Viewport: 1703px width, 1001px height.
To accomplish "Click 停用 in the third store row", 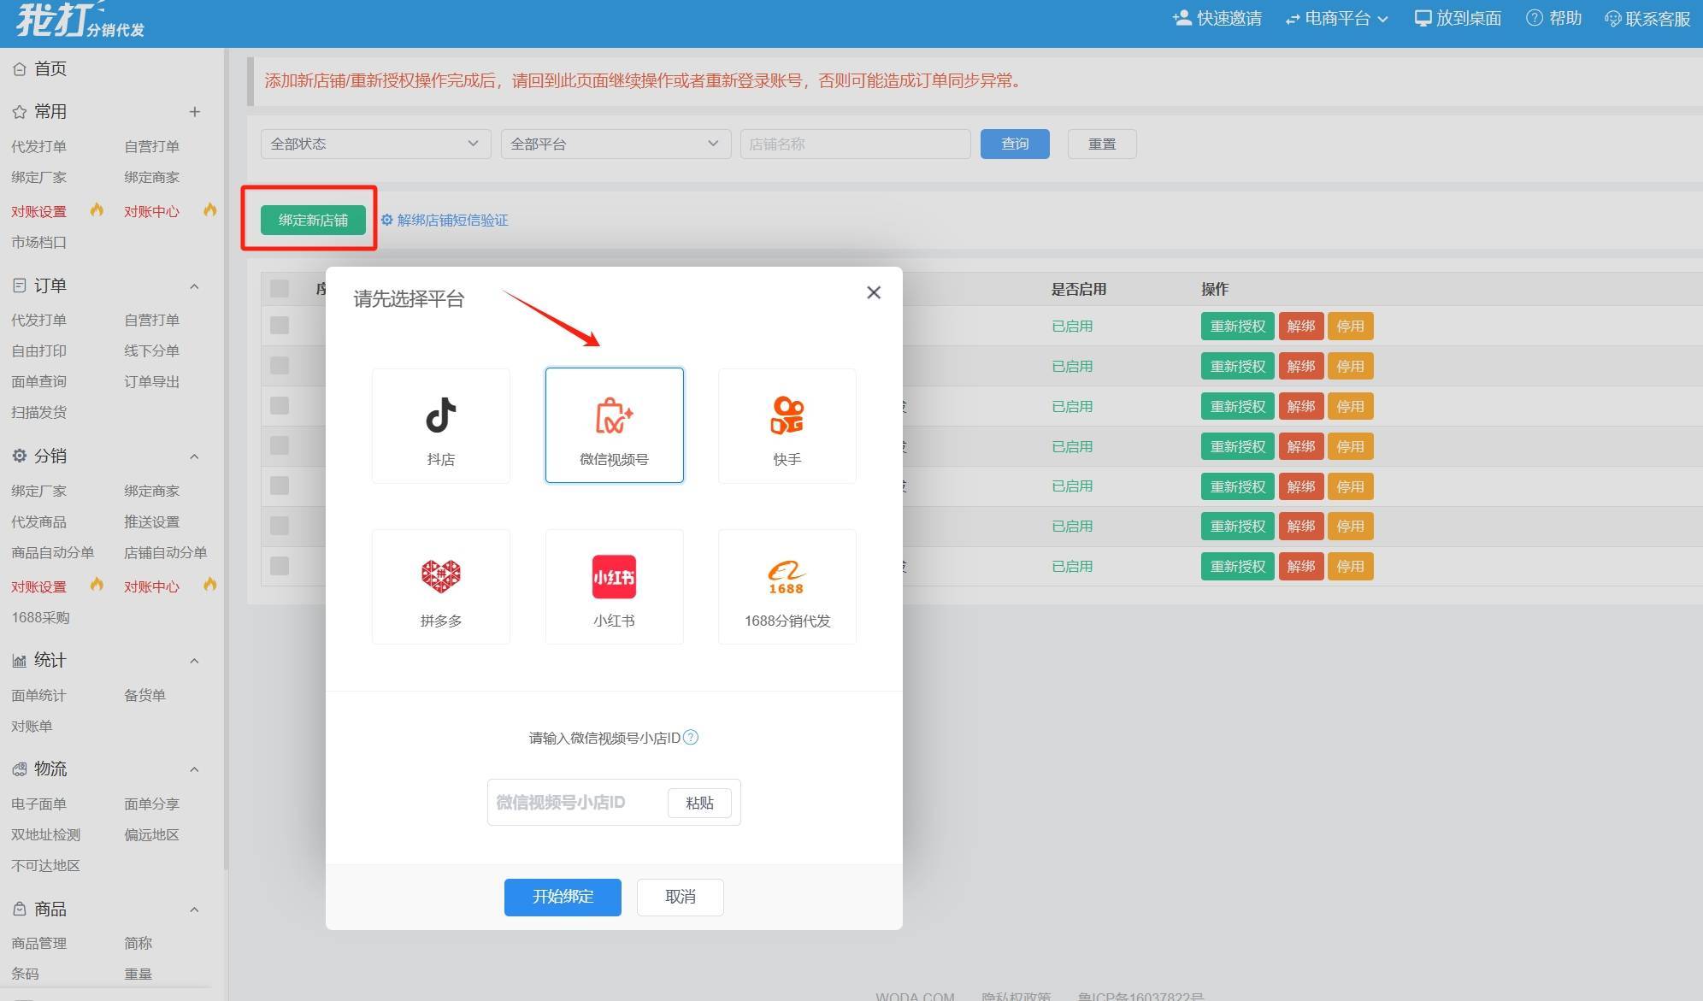I will 1350,406.
